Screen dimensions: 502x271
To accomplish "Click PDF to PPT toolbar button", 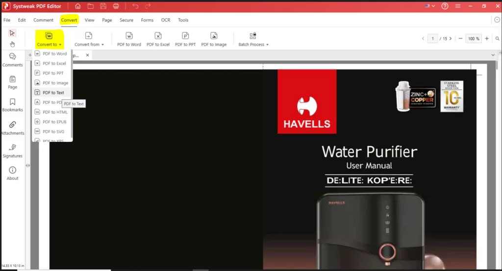I will coord(185,39).
